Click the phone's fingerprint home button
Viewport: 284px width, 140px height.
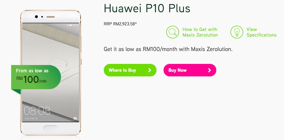pyautogui.click(x=51, y=128)
